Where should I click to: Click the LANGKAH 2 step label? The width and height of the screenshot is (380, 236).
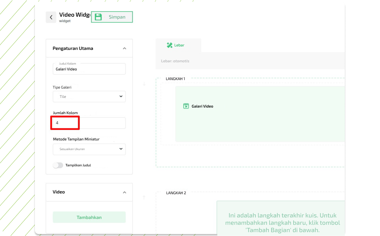[x=176, y=193]
